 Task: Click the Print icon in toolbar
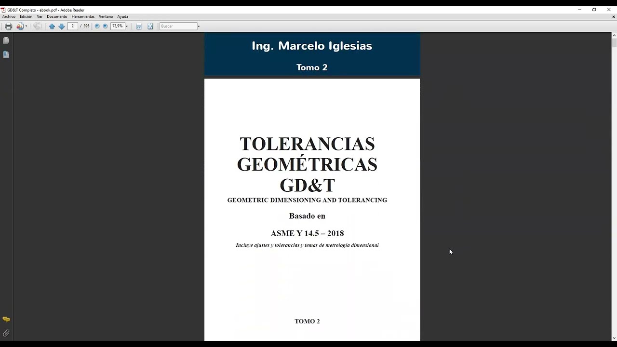[8, 26]
